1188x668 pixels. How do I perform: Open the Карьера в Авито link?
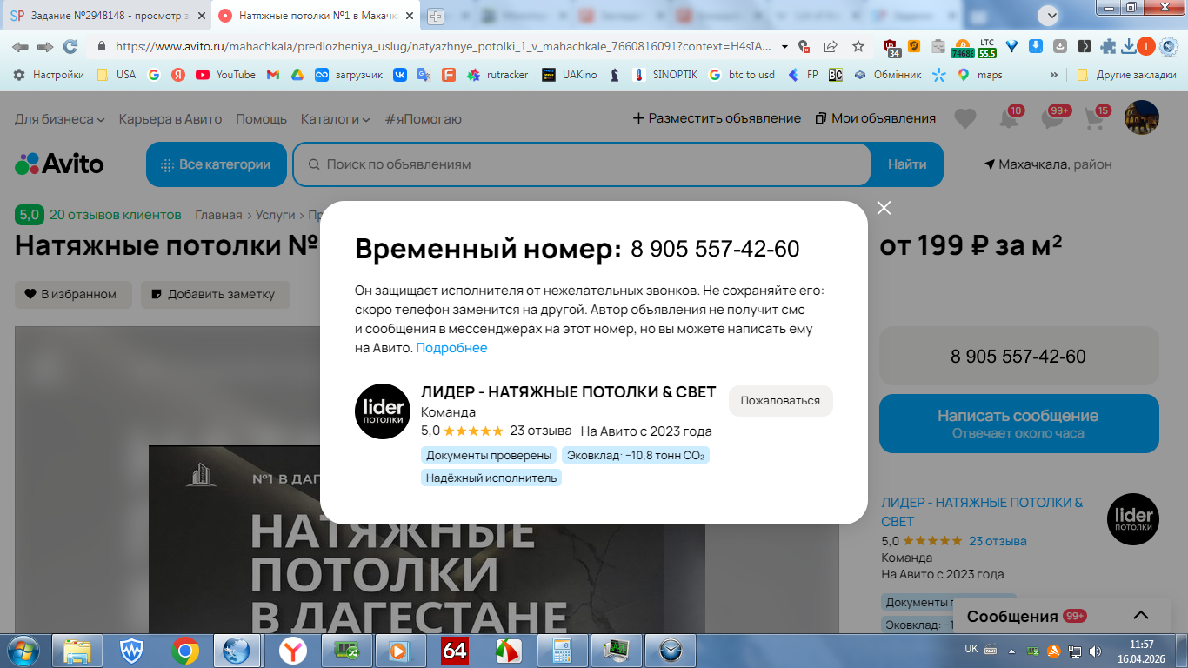coord(170,118)
